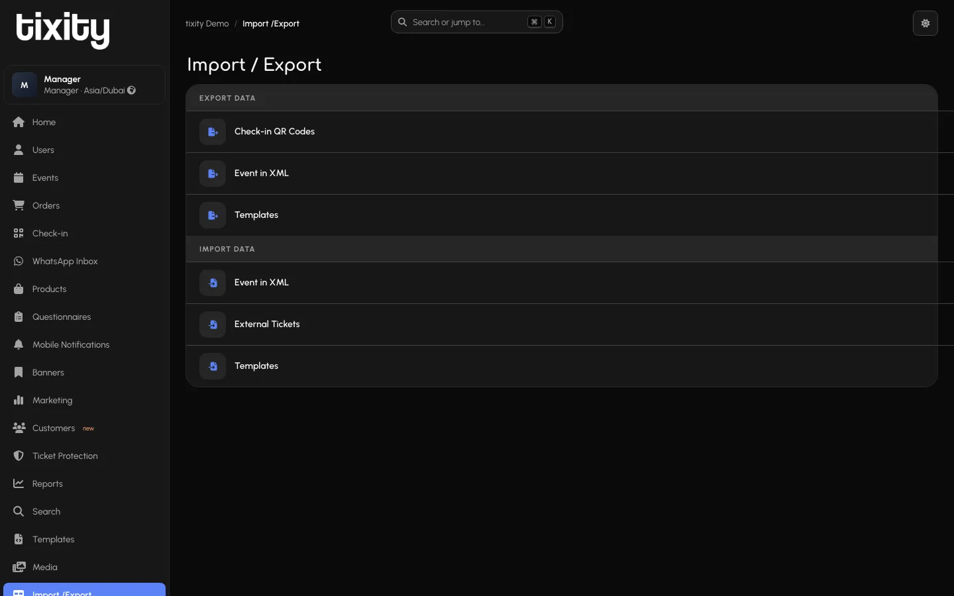954x596 pixels.
Task: Select the Import /Export sidebar item
Action: tap(84, 591)
